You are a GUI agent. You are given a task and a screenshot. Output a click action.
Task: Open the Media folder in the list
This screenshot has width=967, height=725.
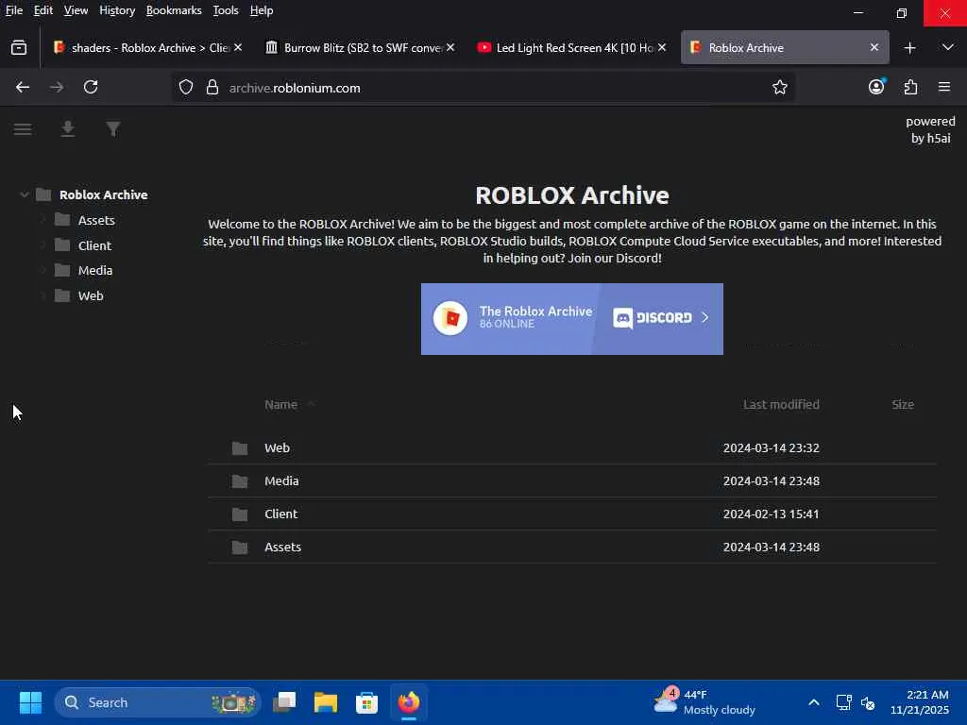pyautogui.click(x=571, y=481)
